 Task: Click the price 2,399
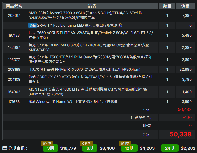coord(187,47)
